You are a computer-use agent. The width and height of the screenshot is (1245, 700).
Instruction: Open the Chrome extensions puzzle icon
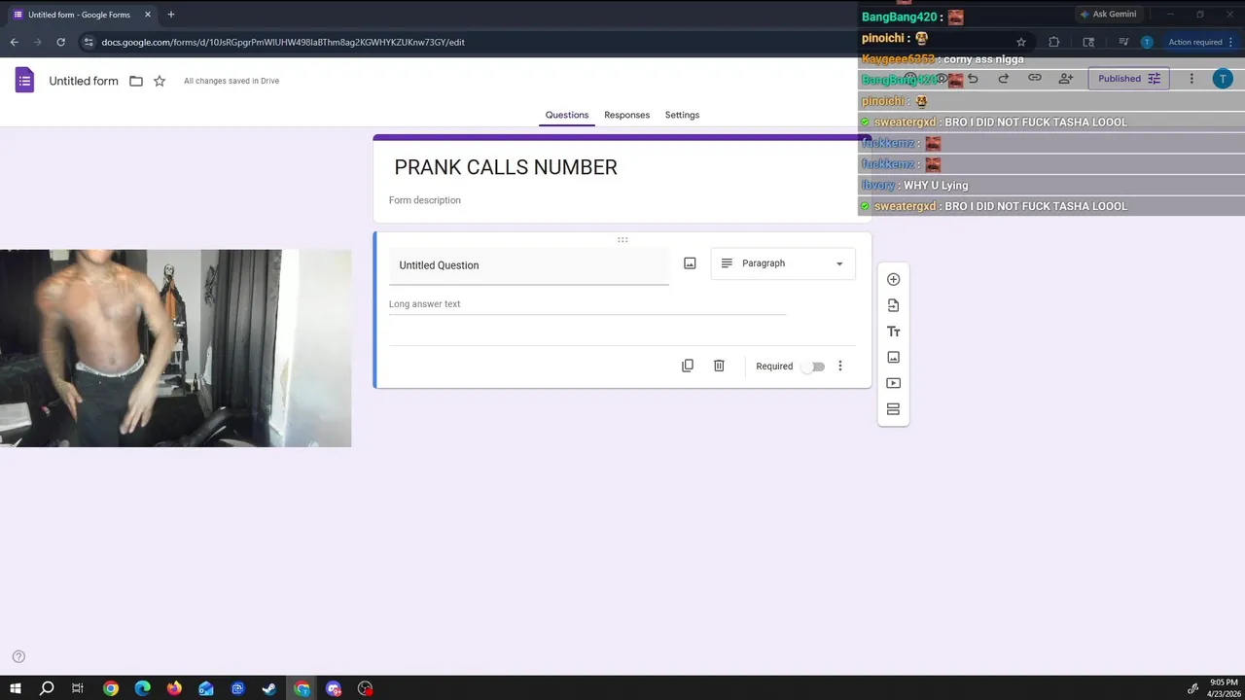[x=1053, y=42]
